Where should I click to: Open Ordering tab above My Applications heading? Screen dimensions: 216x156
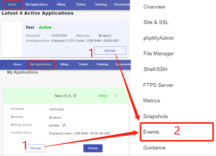tap(102, 64)
